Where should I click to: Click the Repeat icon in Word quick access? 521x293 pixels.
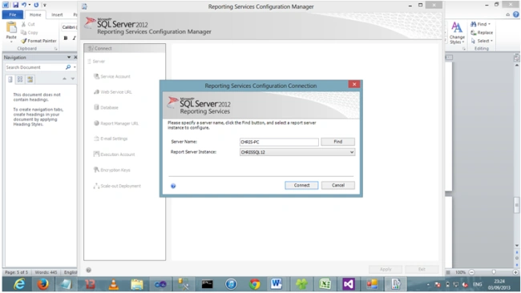(x=36, y=5)
